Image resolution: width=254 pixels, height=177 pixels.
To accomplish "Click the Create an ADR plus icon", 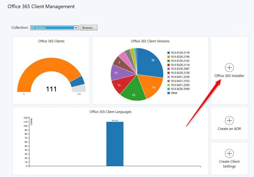I will click(229, 120).
